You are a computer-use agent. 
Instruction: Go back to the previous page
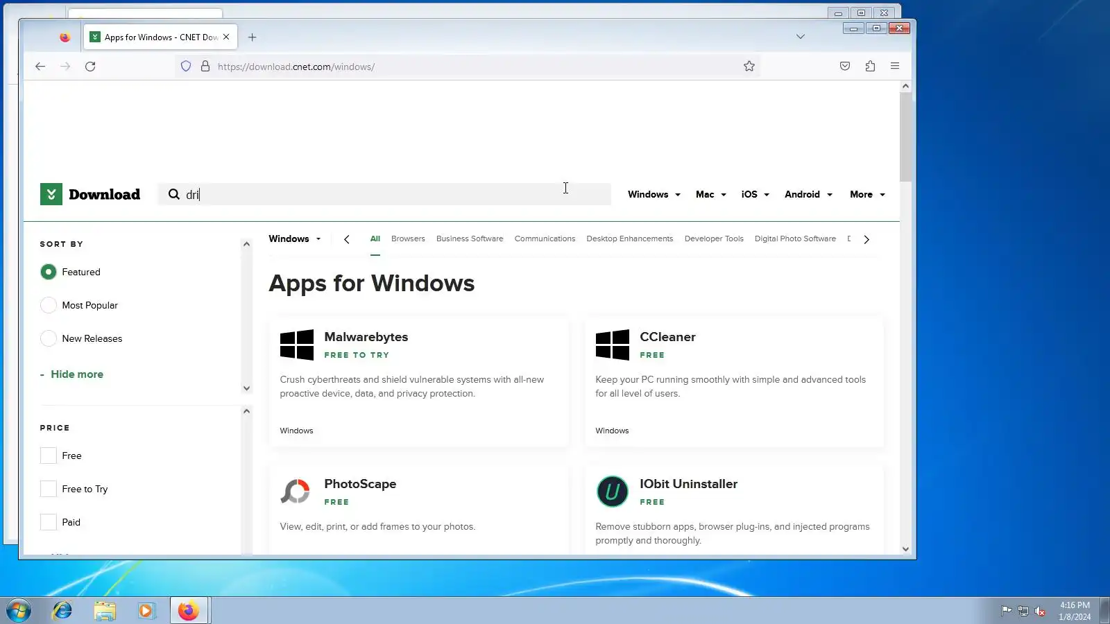pos(40,67)
